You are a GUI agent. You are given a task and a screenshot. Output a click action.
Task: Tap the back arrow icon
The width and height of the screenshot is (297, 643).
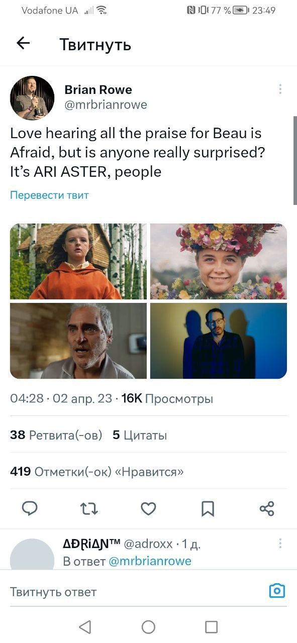(x=23, y=44)
